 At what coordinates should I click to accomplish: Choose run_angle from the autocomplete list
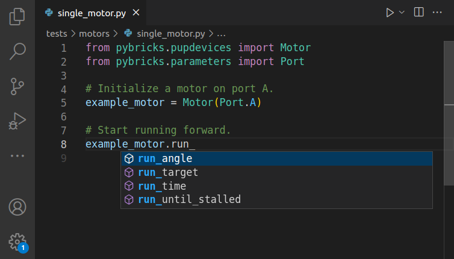click(165, 158)
